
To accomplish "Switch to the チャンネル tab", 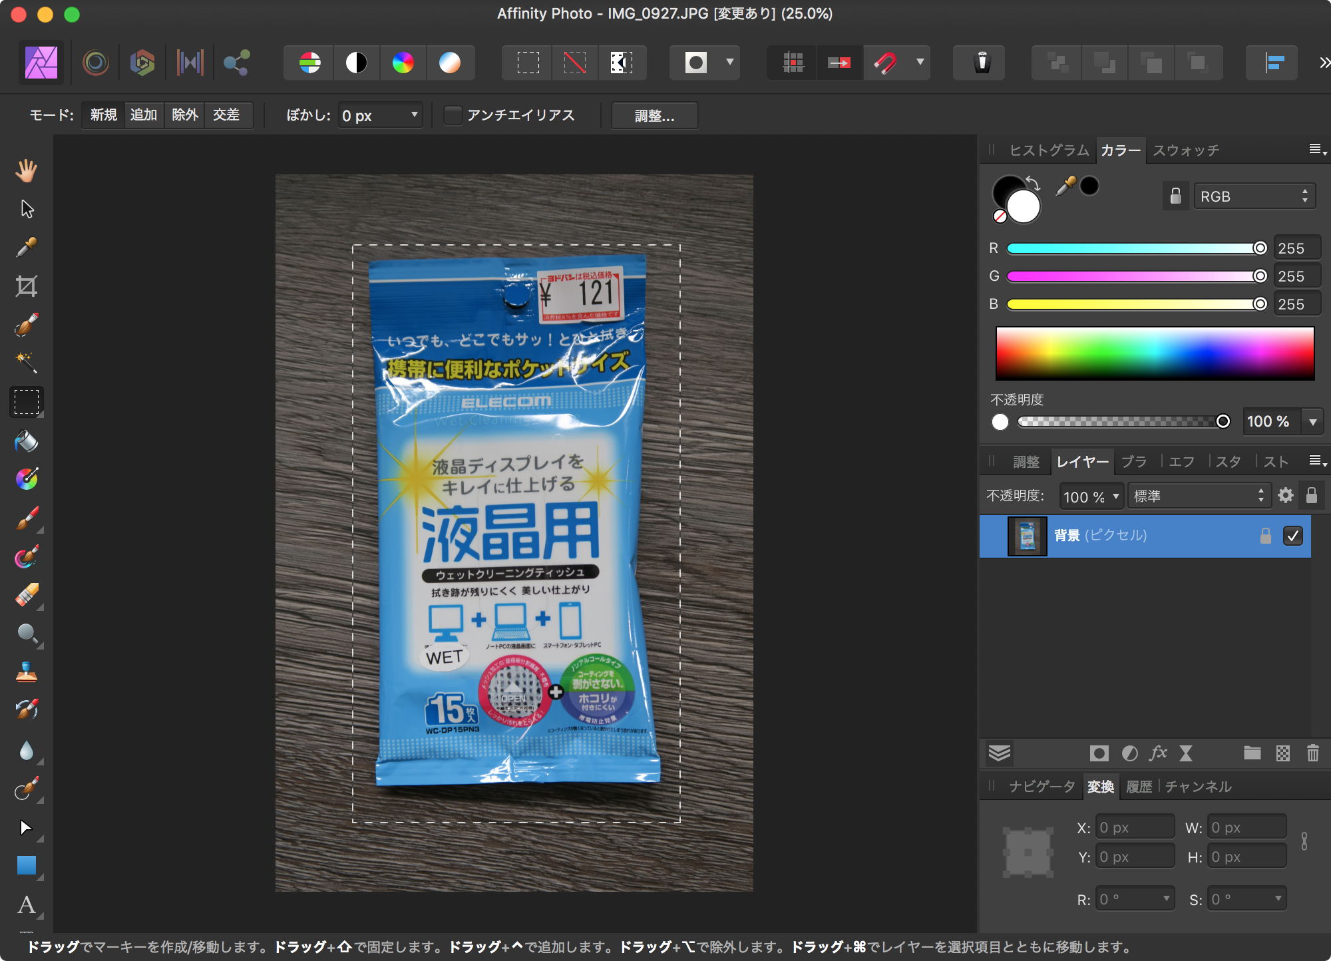I will click(1198, 787).
